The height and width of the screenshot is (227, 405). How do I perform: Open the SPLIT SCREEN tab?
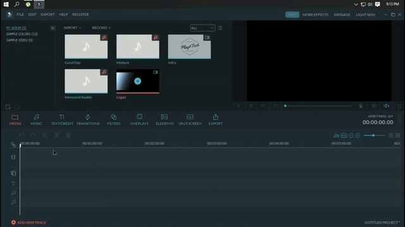pos(190,120)
